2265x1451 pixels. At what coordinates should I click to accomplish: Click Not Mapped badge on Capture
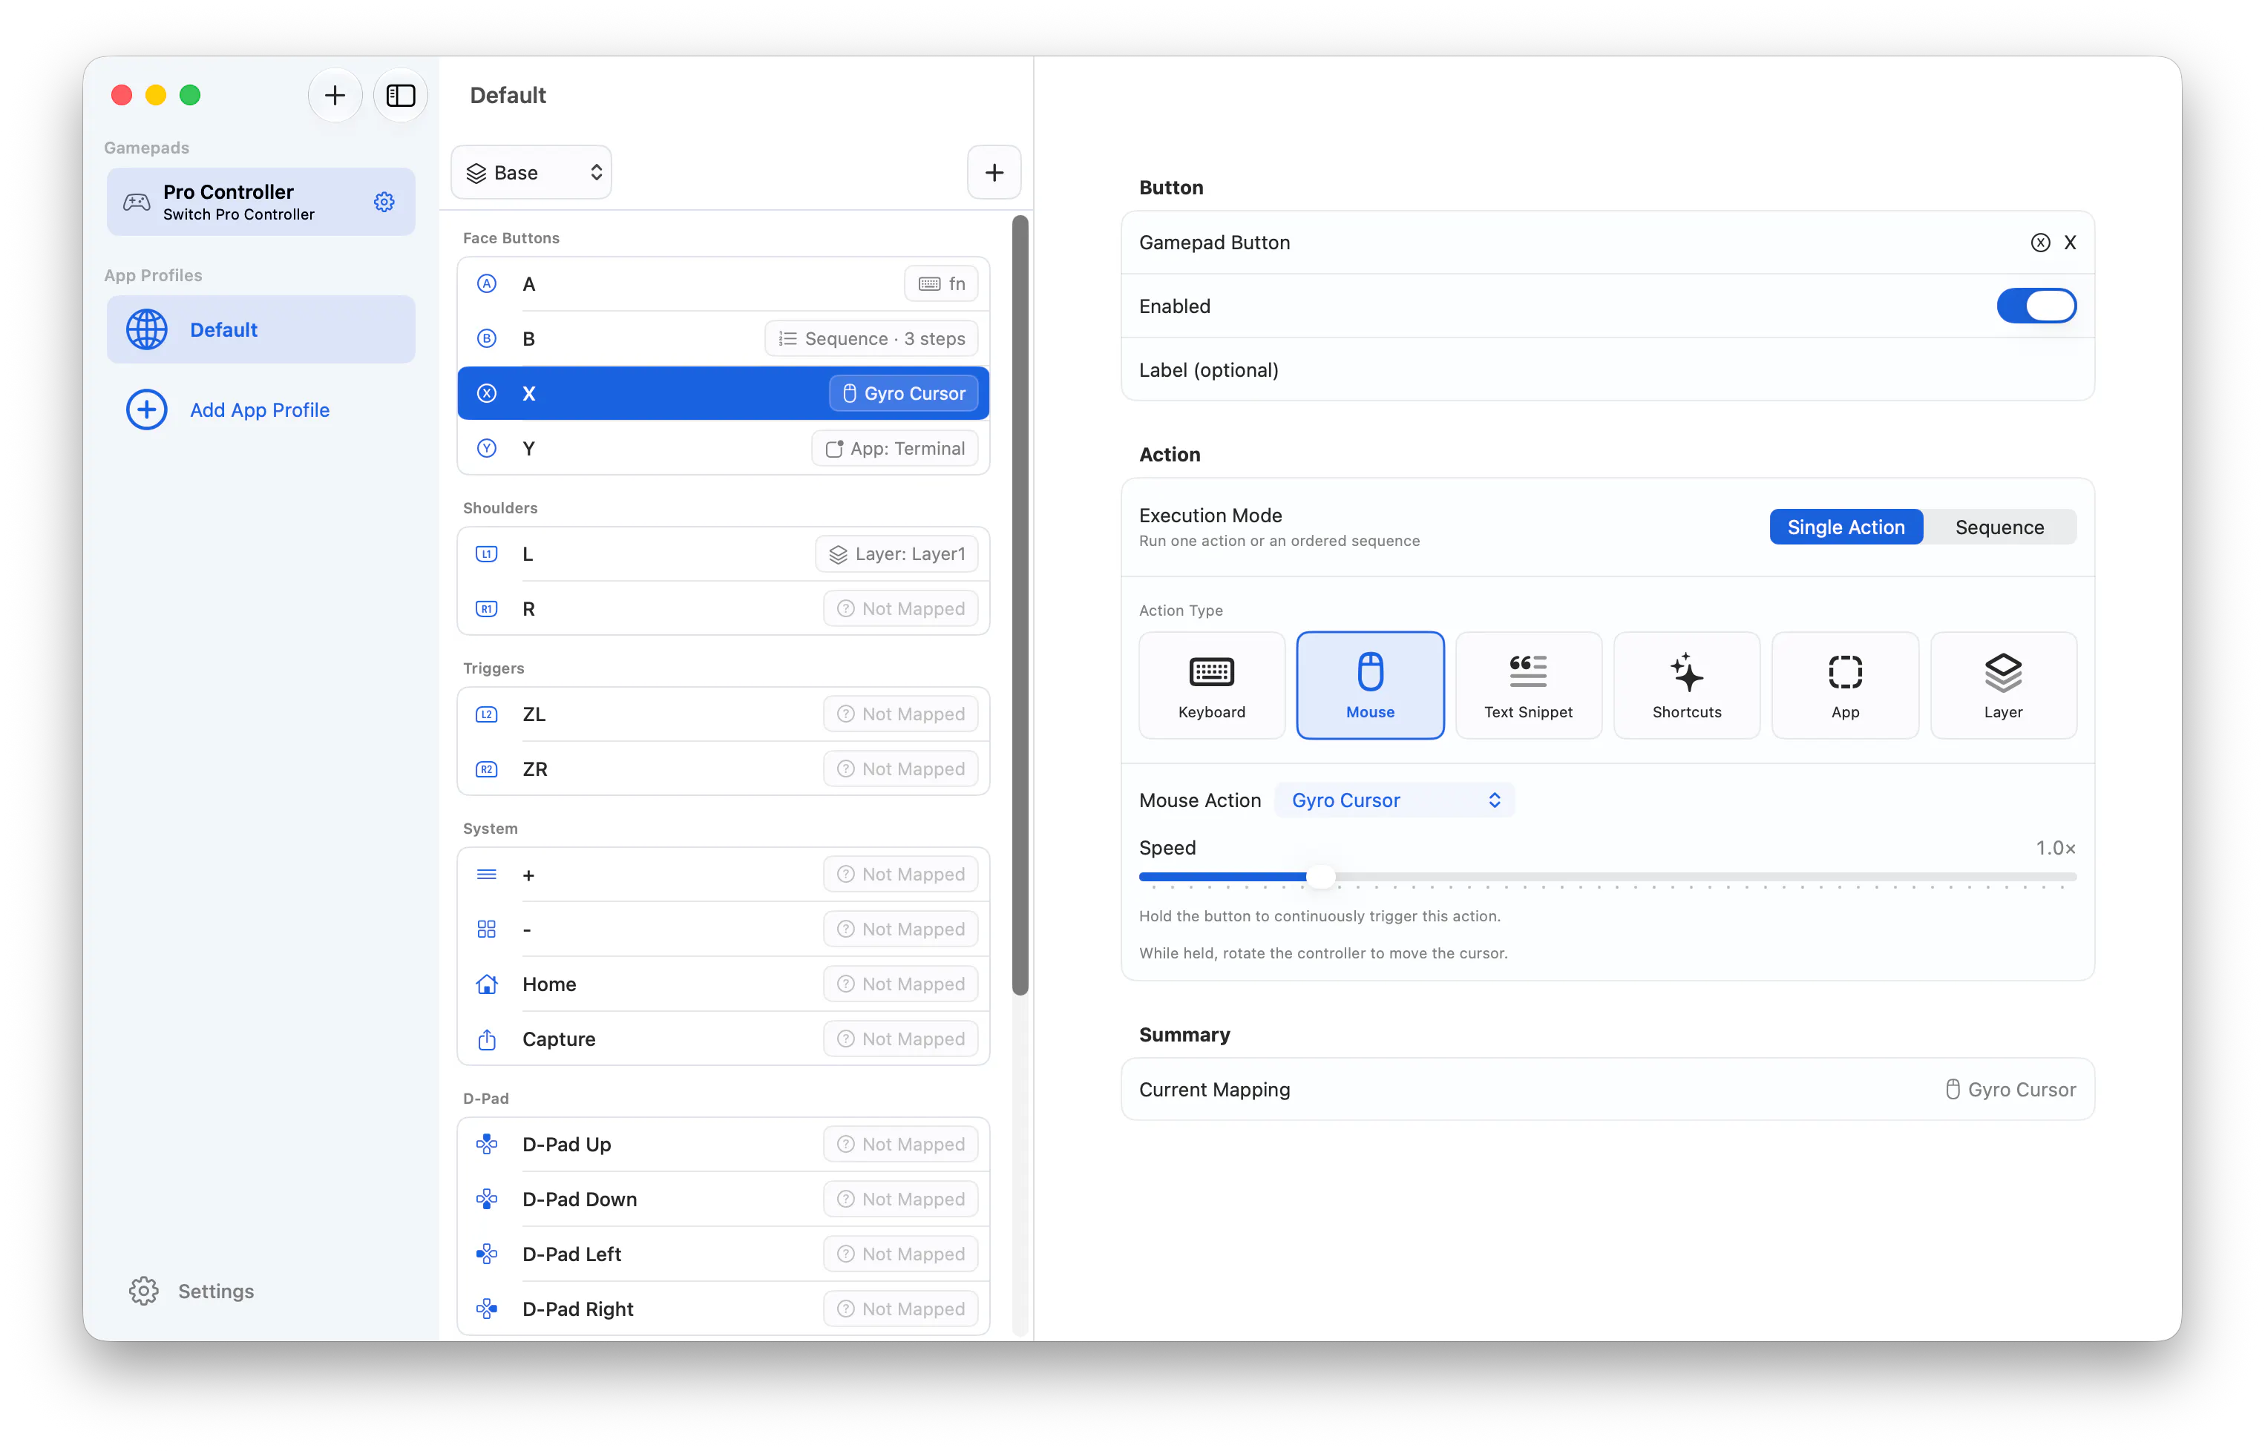(x=900, y=1039)
